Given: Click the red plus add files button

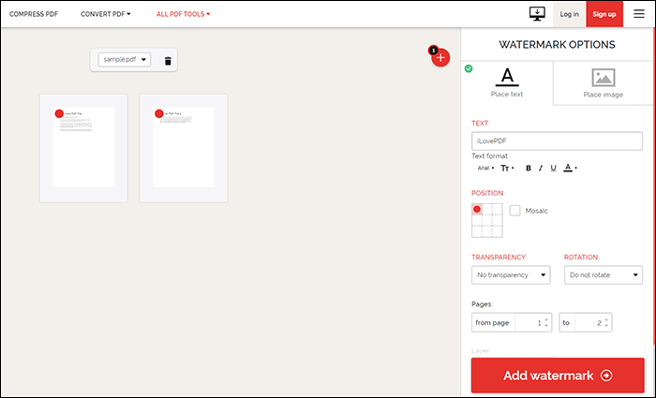Looking at the screenshot, I should (440, 57).
